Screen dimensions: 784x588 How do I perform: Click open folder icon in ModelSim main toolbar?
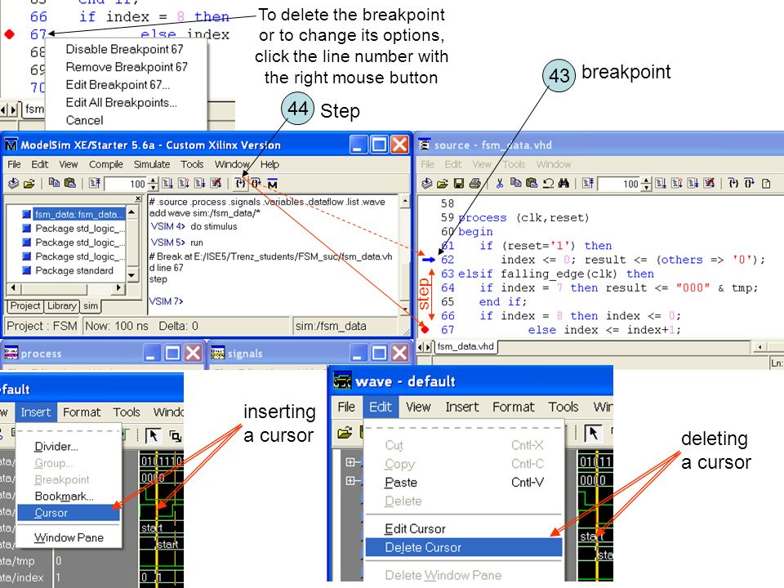[29, 184]
